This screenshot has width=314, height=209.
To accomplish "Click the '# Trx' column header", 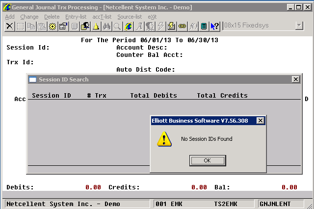I will [97, 96].
